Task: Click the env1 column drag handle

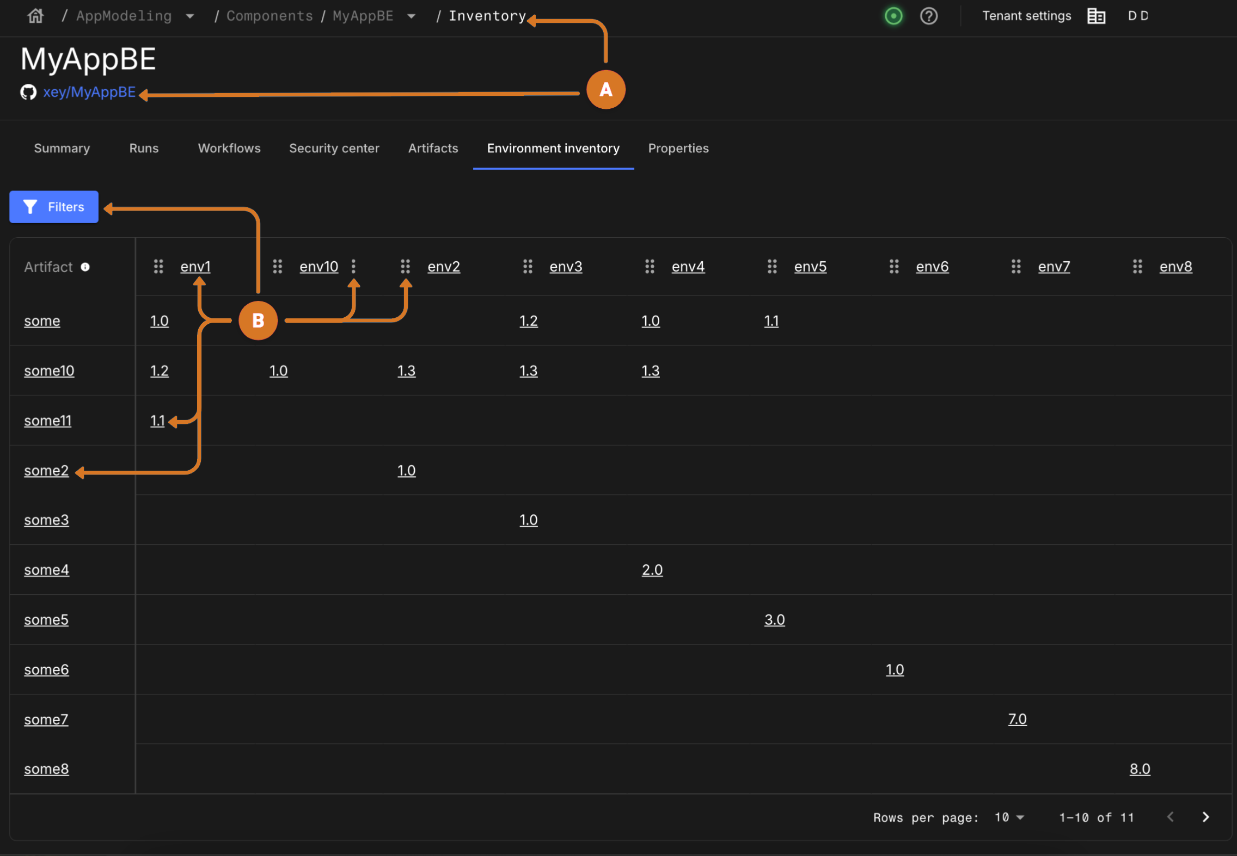Action: tap(158, 266)
